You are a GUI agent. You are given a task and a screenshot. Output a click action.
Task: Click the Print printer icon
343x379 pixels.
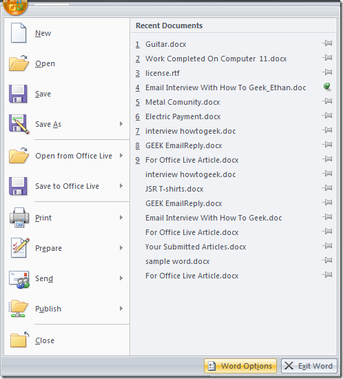(x=19, y=218)
